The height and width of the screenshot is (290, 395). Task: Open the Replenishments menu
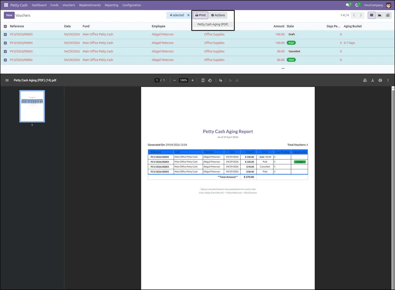(90, 5)
